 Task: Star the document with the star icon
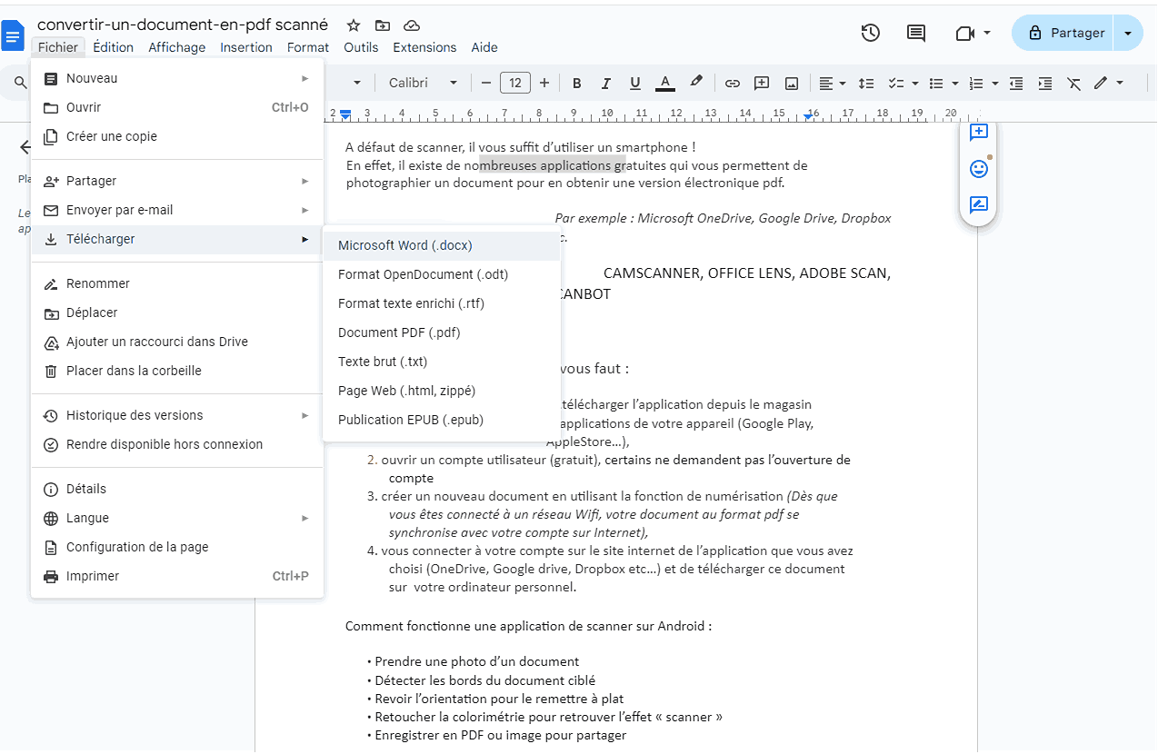coord(354,25)
